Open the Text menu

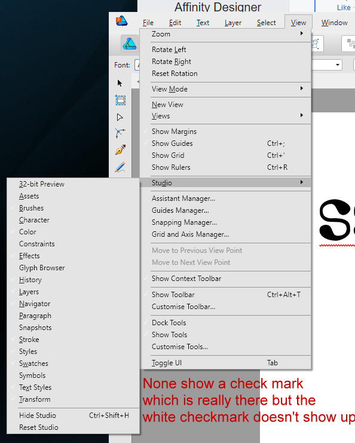point(203,23)
